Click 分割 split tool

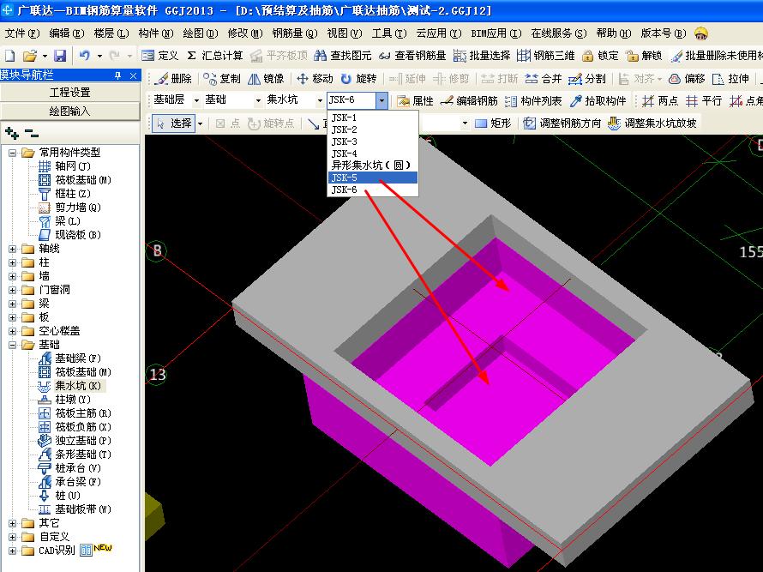coord(587,78)
